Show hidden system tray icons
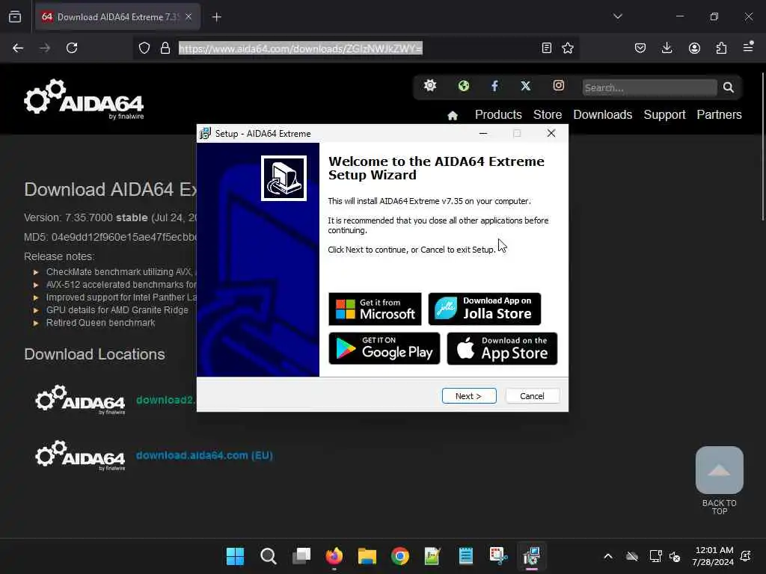Image resolution: width=766 pixels, height=574 pixels. click(x=608, y=556)
